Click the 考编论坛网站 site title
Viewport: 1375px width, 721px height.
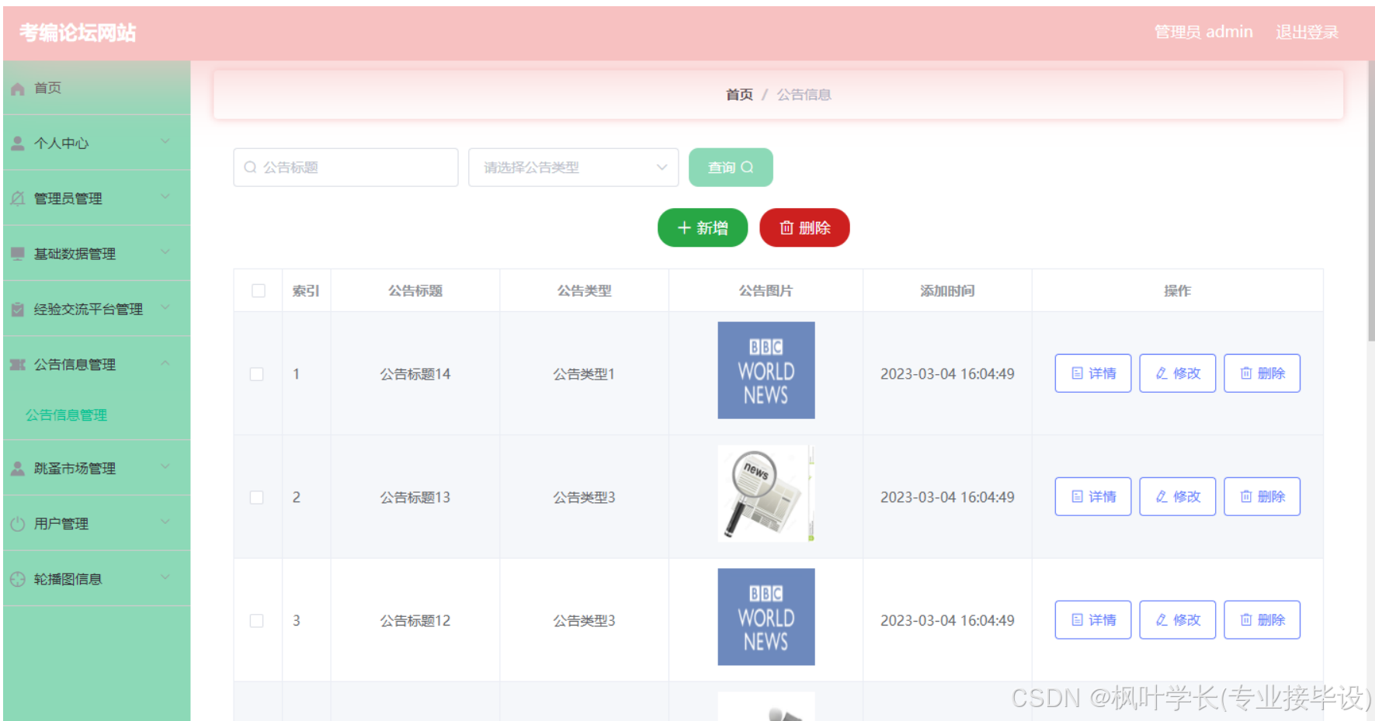pos(78,33)
